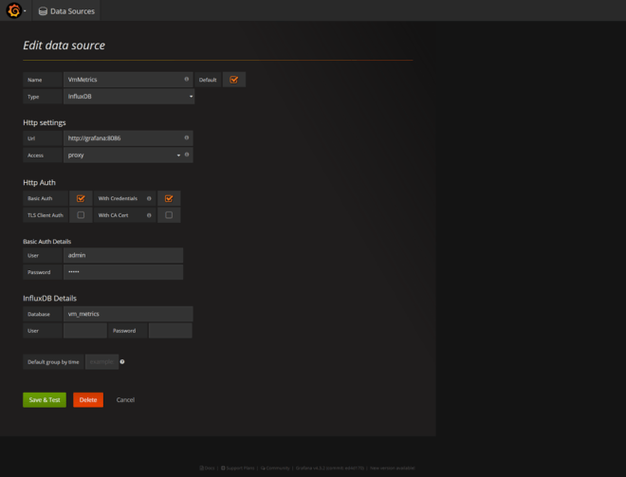Click the Cancel link
The height and width of the screenshot is (477, 626).
click(125, 399)
